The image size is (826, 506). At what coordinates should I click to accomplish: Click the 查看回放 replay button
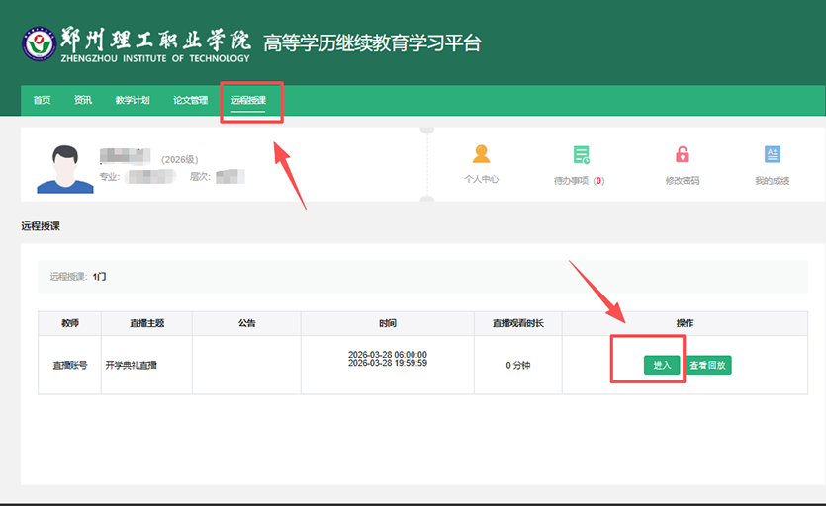pos(708,365)
